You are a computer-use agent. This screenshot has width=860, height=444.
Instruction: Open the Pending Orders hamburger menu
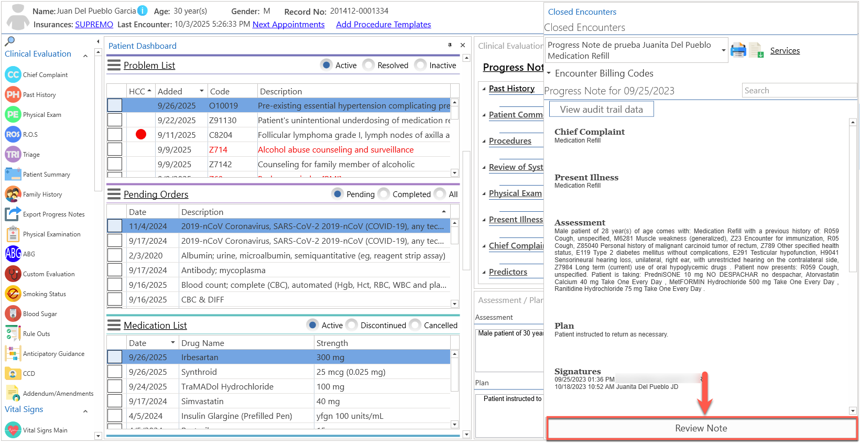[114, 194]
